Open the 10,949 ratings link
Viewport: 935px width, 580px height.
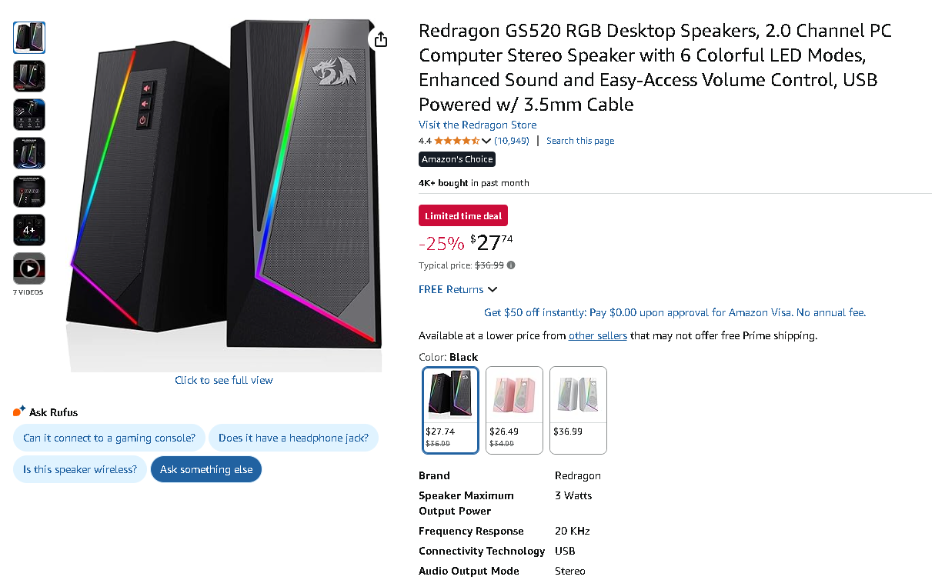click(512, 141)
